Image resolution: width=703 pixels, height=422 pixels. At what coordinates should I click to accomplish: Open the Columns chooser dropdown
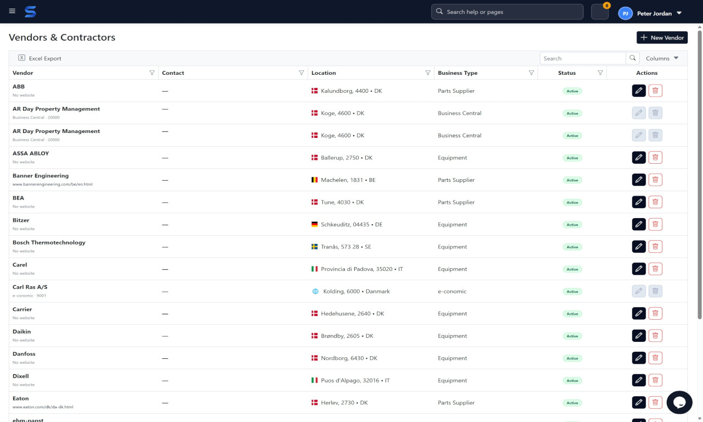click(662, 58)
